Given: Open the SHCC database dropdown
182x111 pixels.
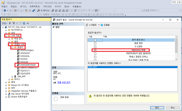Looking at the screenshot, I should pyautogui.click(x=37, y=15).
